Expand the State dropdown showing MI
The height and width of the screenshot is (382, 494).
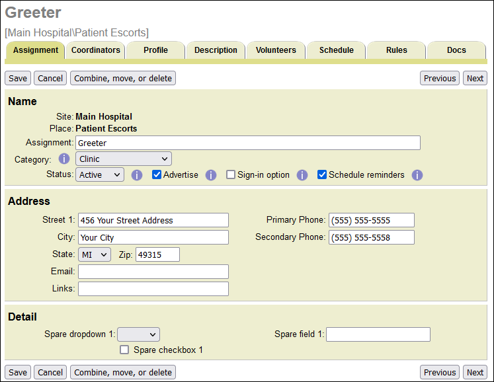pos(95,254)
